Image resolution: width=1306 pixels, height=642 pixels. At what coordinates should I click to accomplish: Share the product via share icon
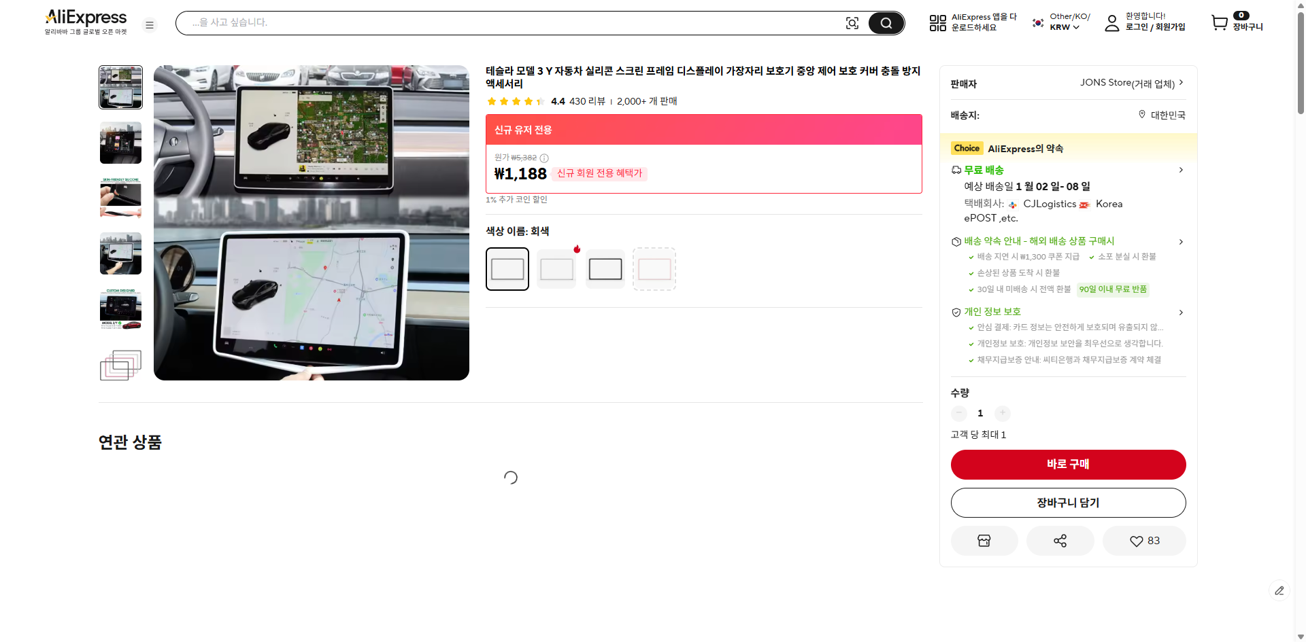[1060, 540]
